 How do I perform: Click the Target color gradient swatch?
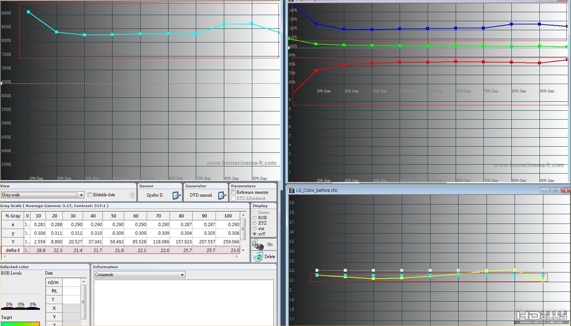pyautogui.click(x=20, y=323)
